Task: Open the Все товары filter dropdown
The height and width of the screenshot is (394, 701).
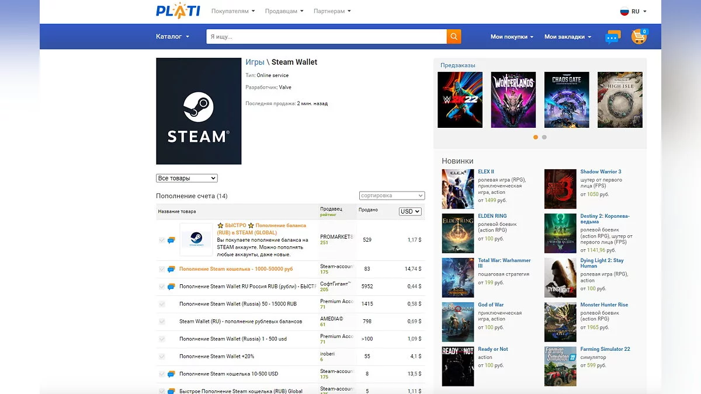Action: point(187,178)
